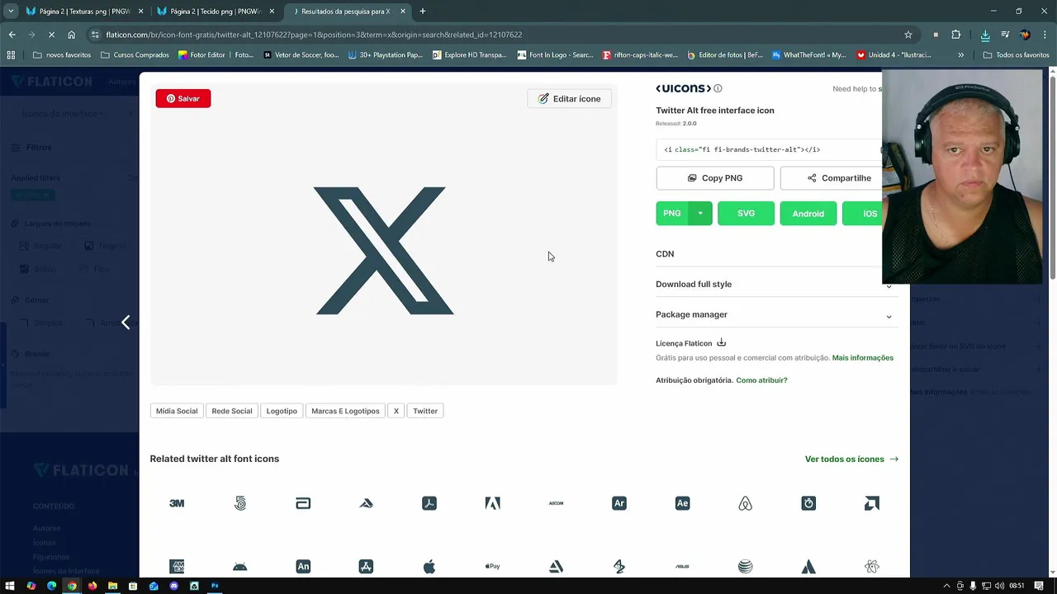Image resolution: width=1057 pixels, height=594 pixels.
Task: Open 'Todos os favoritos' bookmarks folder
Action: (1016, 55)
